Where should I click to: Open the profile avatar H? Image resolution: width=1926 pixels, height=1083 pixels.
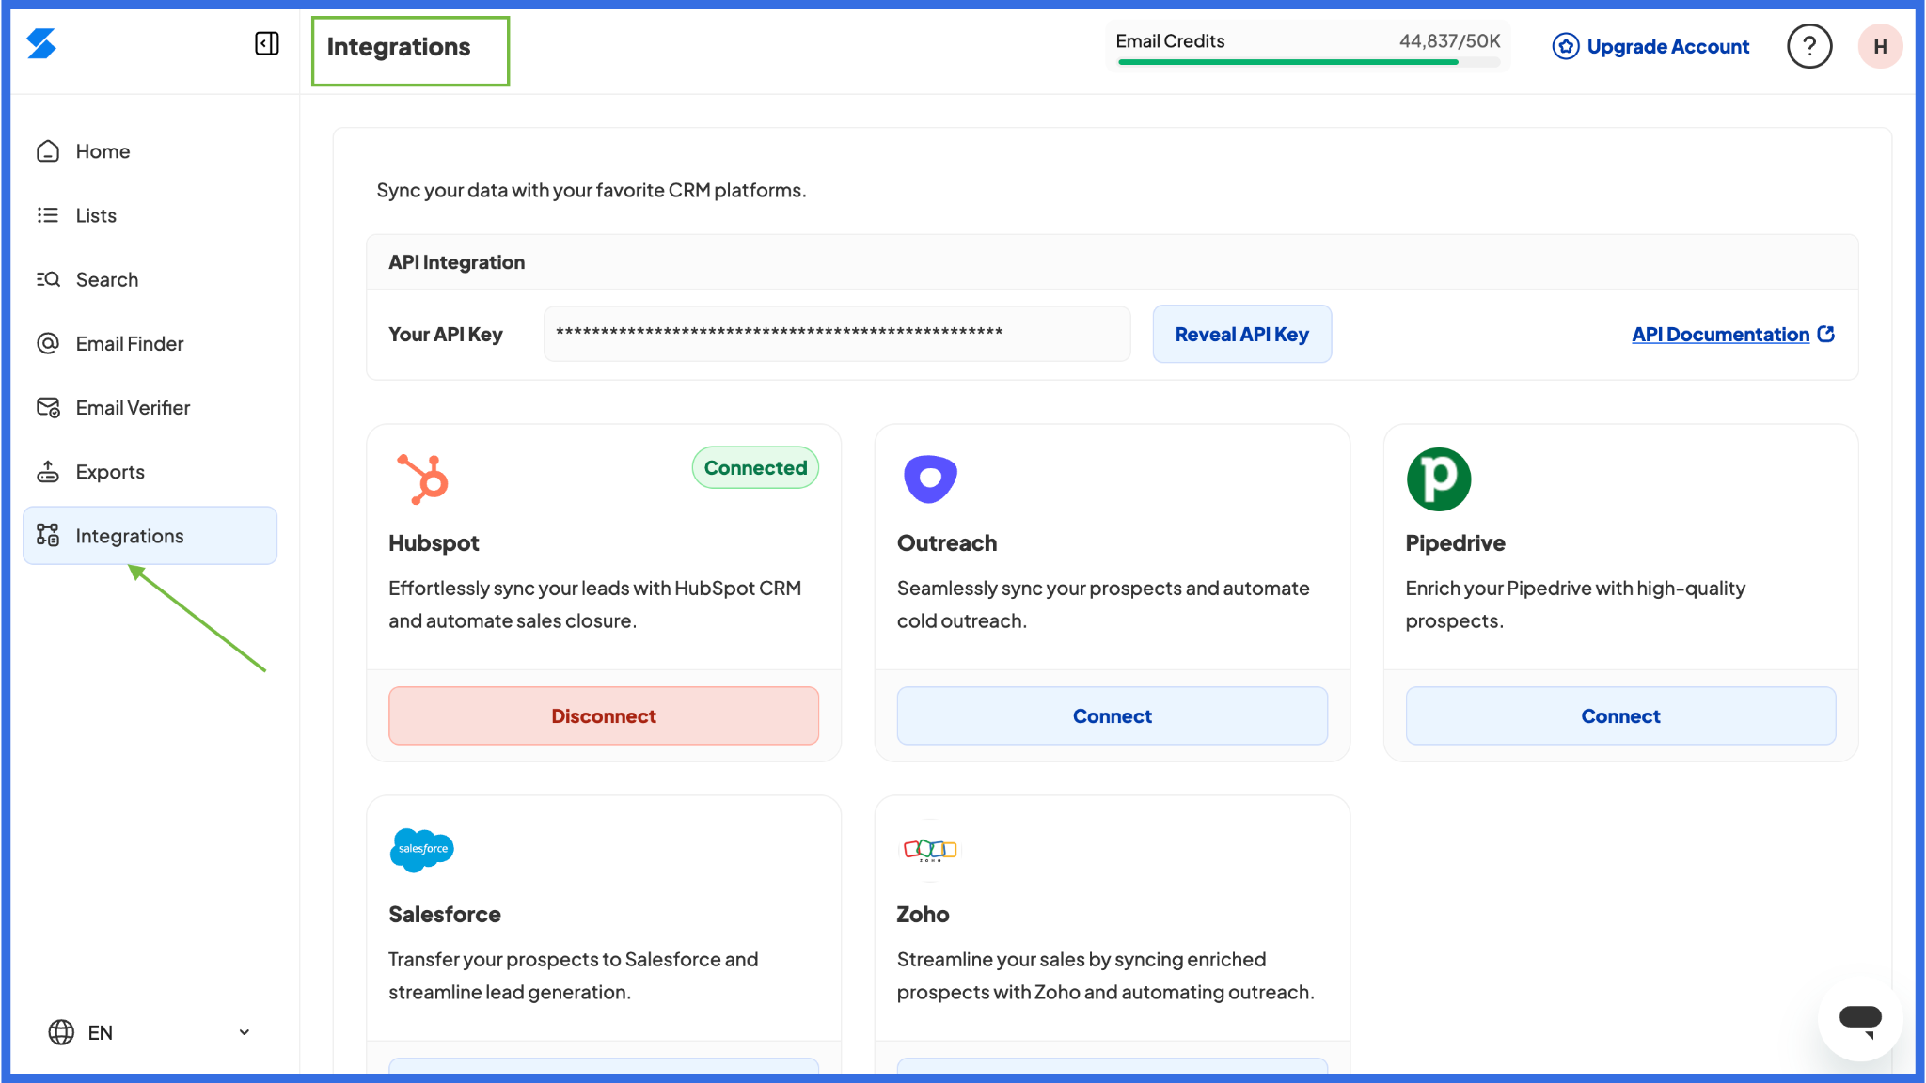1880,46
